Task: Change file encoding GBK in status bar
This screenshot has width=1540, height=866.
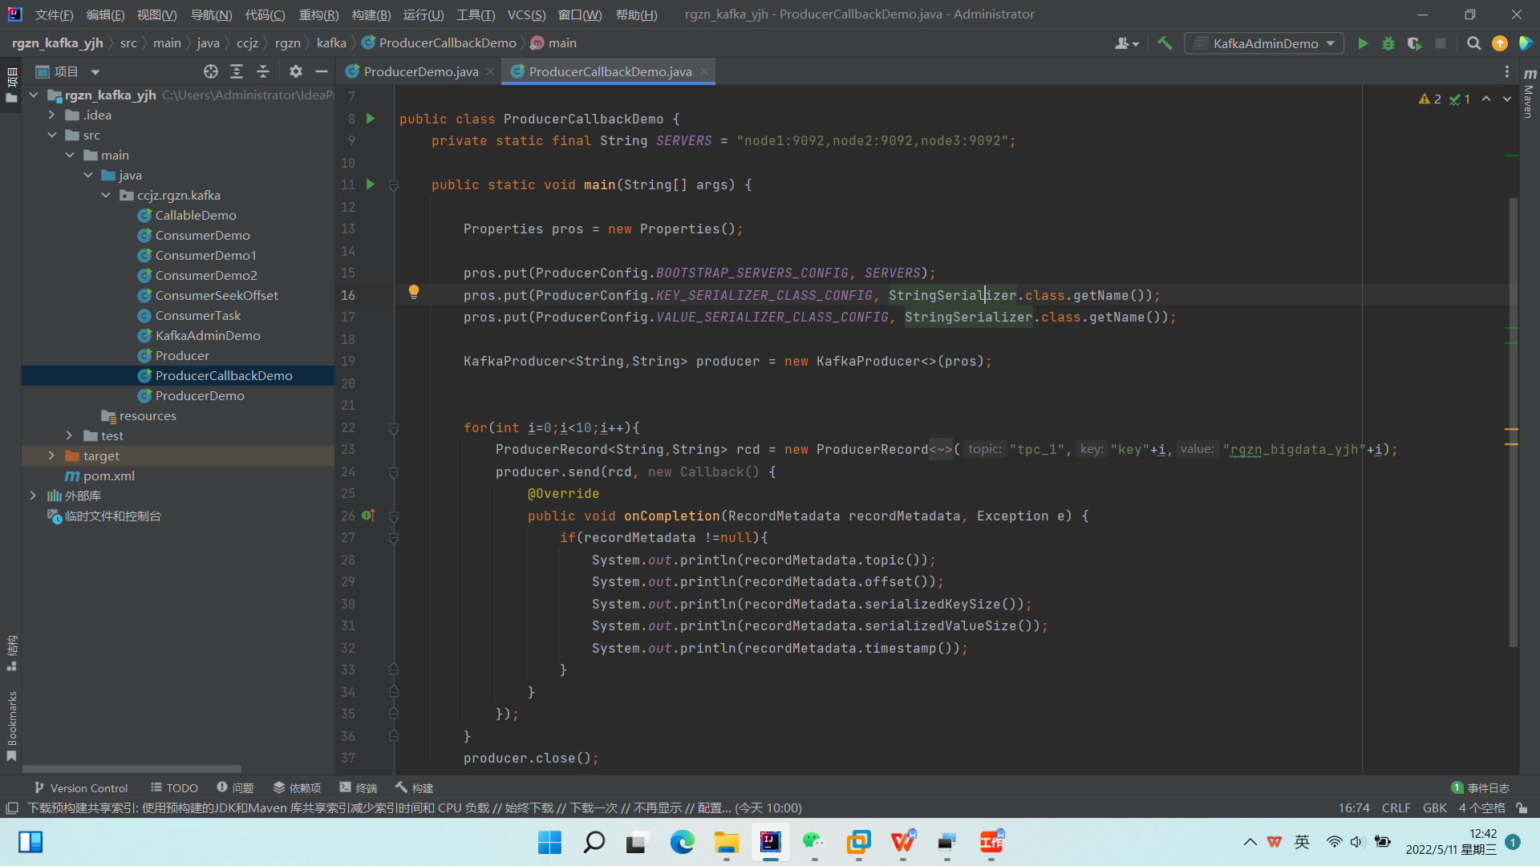Action: pos(1434,808)
